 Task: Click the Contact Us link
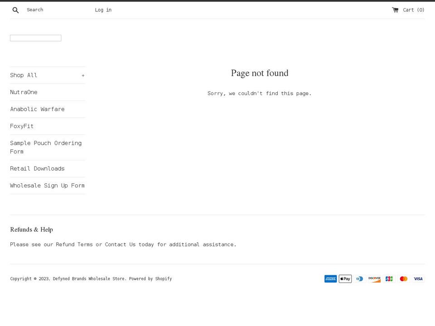[x=120, y=244]
